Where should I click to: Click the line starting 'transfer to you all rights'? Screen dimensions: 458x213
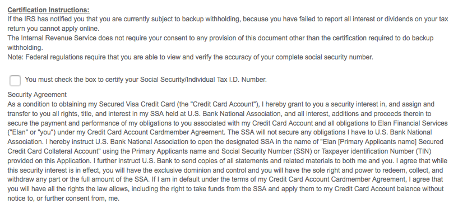click(219, 114)
